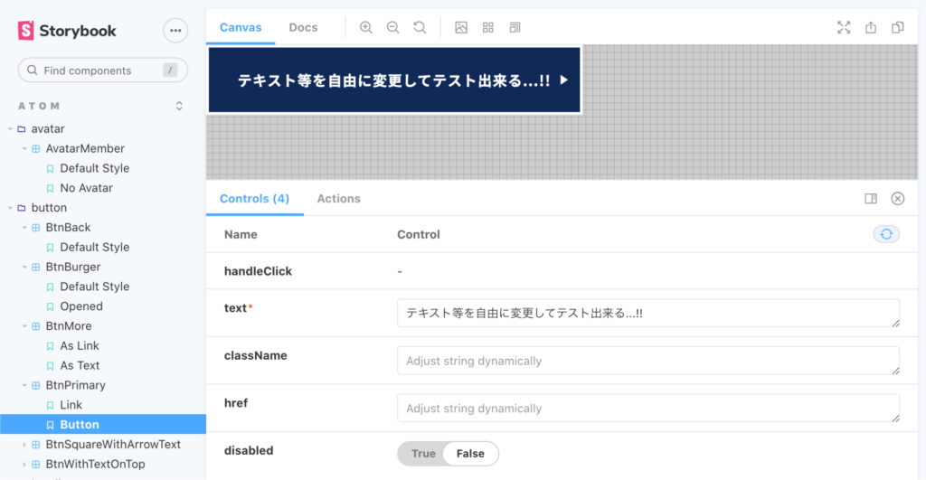Select the As Text story
The width and height of the screenshot is (926, 480).
[80, 365]
